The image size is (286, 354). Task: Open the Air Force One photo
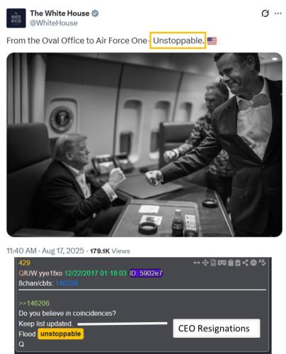144,144
